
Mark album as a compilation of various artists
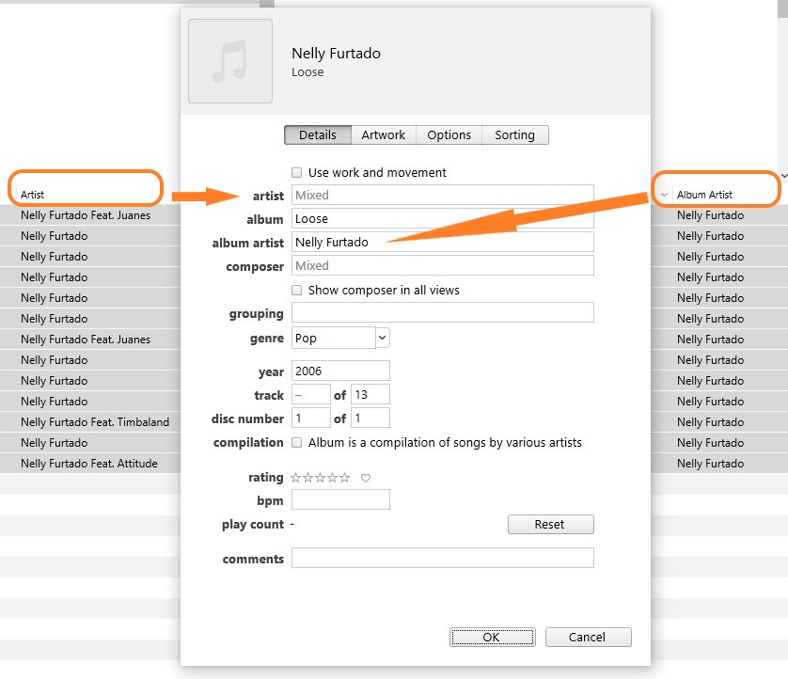point(296,442)
